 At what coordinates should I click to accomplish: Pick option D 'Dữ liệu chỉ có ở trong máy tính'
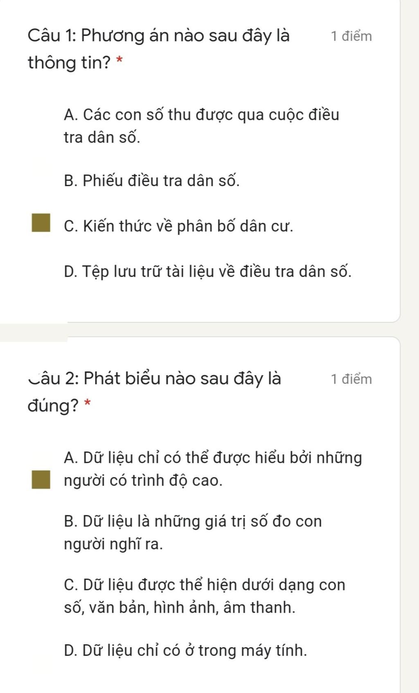click(185, 650)
